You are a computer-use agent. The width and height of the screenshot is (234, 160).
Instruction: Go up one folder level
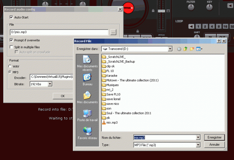click(185, 49)
